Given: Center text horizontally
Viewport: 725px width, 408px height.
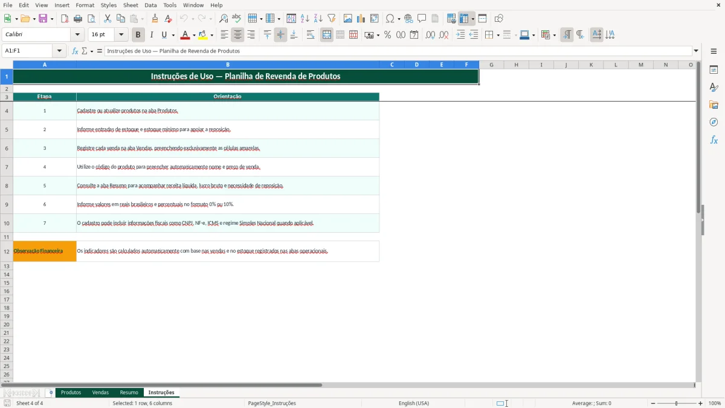Looking at the screenshot, I should (238, 35).
